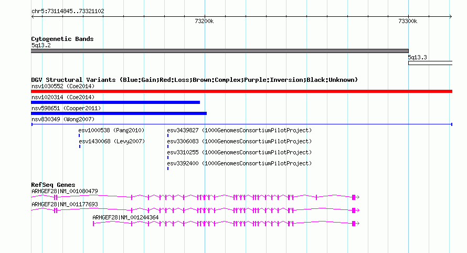Open the ARHGEF28|NM_001177693 transcript label

[65, 204]
